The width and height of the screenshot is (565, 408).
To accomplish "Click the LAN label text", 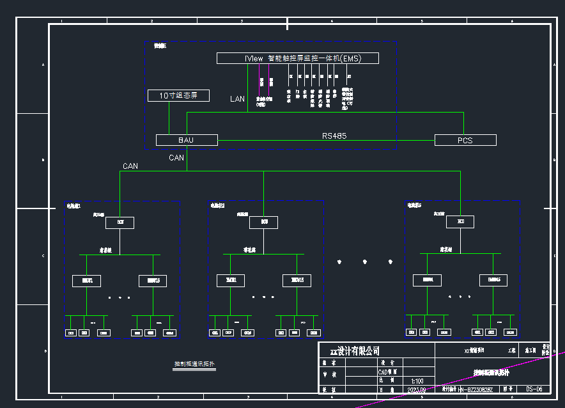I will 237,99.
